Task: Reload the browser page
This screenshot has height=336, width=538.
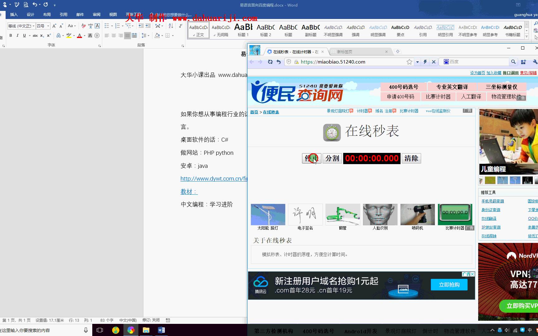Action: point(270,62)
